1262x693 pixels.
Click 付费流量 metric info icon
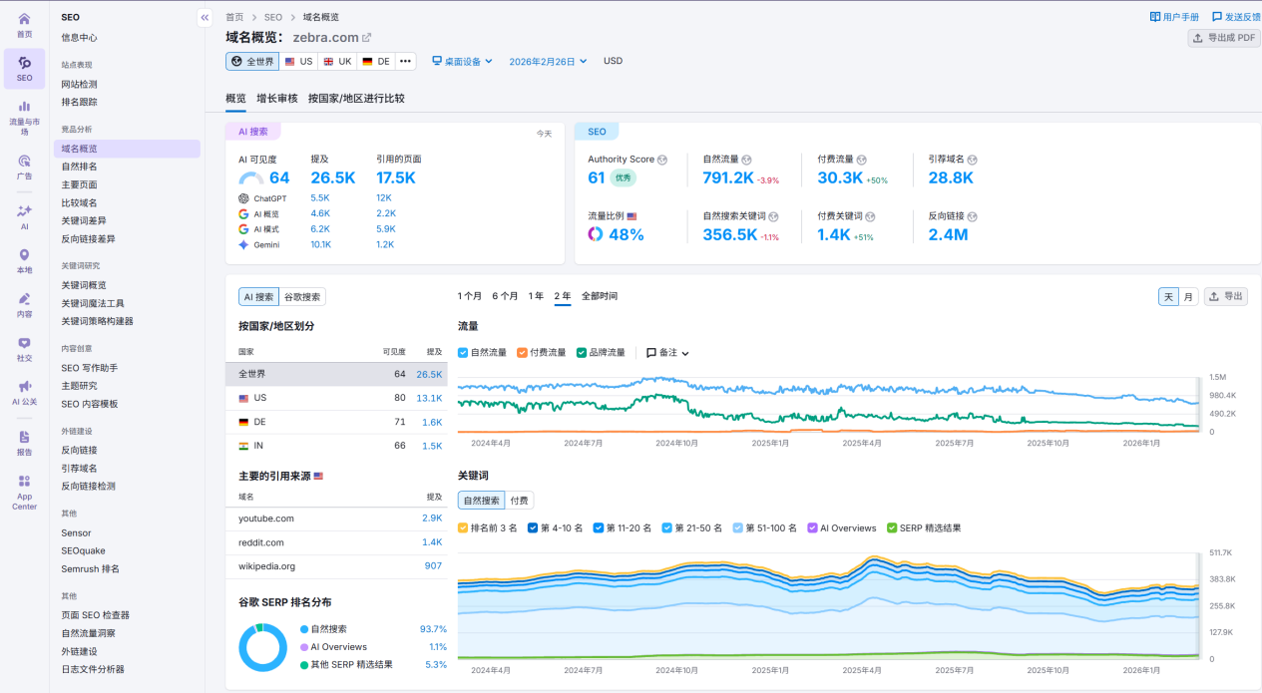pos(861,160)
